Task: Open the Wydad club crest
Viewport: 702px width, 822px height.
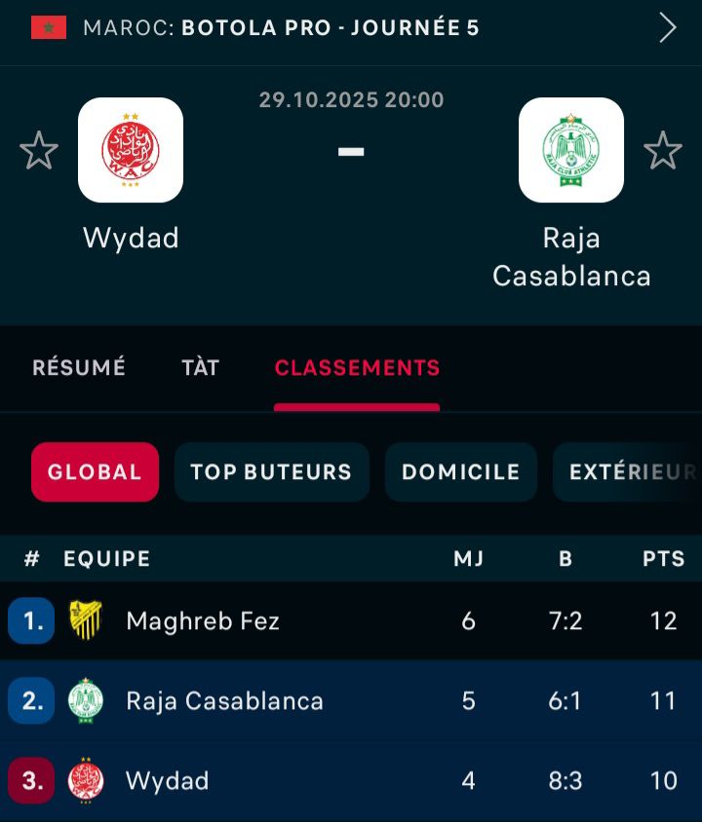Action: (x=131, y=150)
